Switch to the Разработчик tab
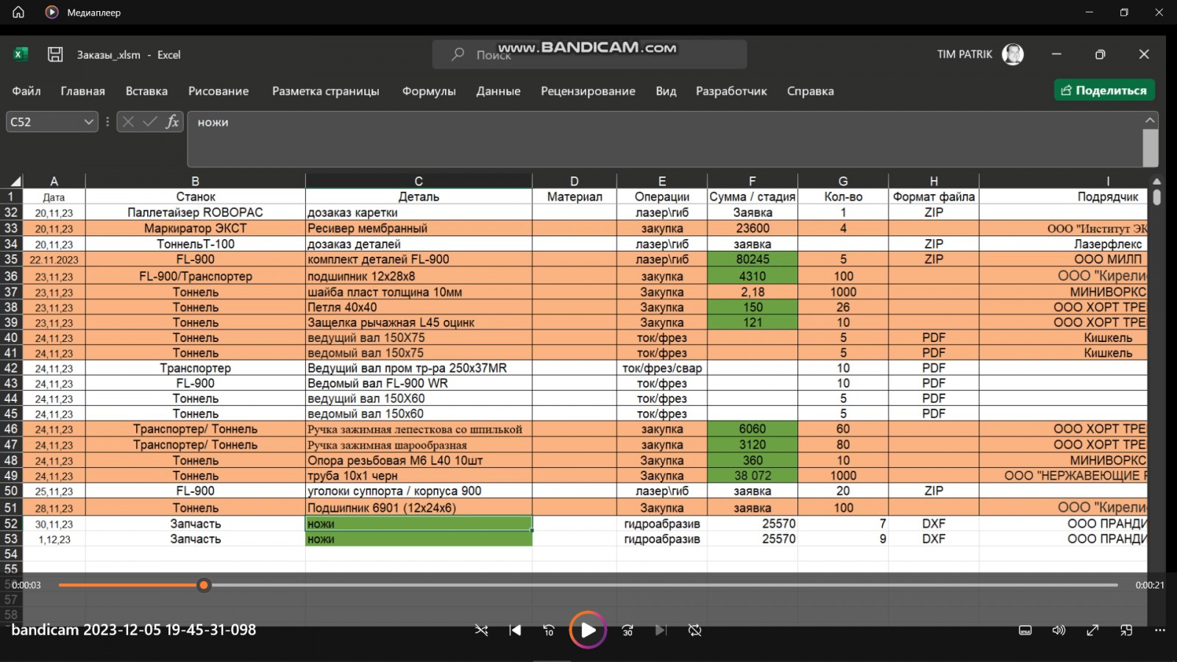Screen dimensions: 1177x662 [x=731, y=91]
